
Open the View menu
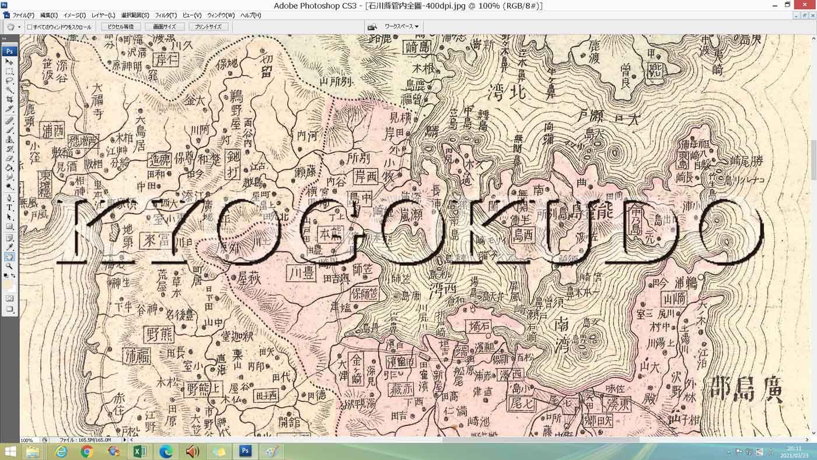tap(191, 15)
